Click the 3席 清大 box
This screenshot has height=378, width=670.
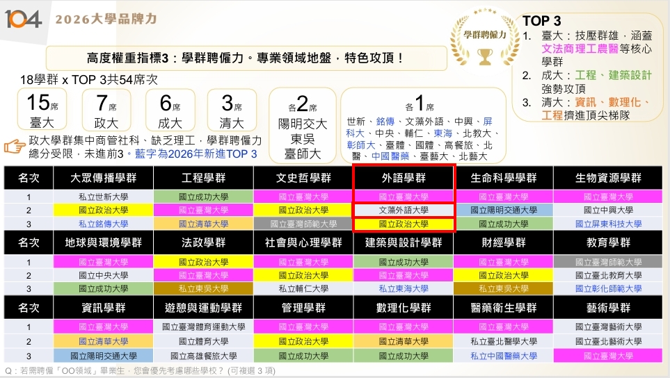(x=232, y=110)
